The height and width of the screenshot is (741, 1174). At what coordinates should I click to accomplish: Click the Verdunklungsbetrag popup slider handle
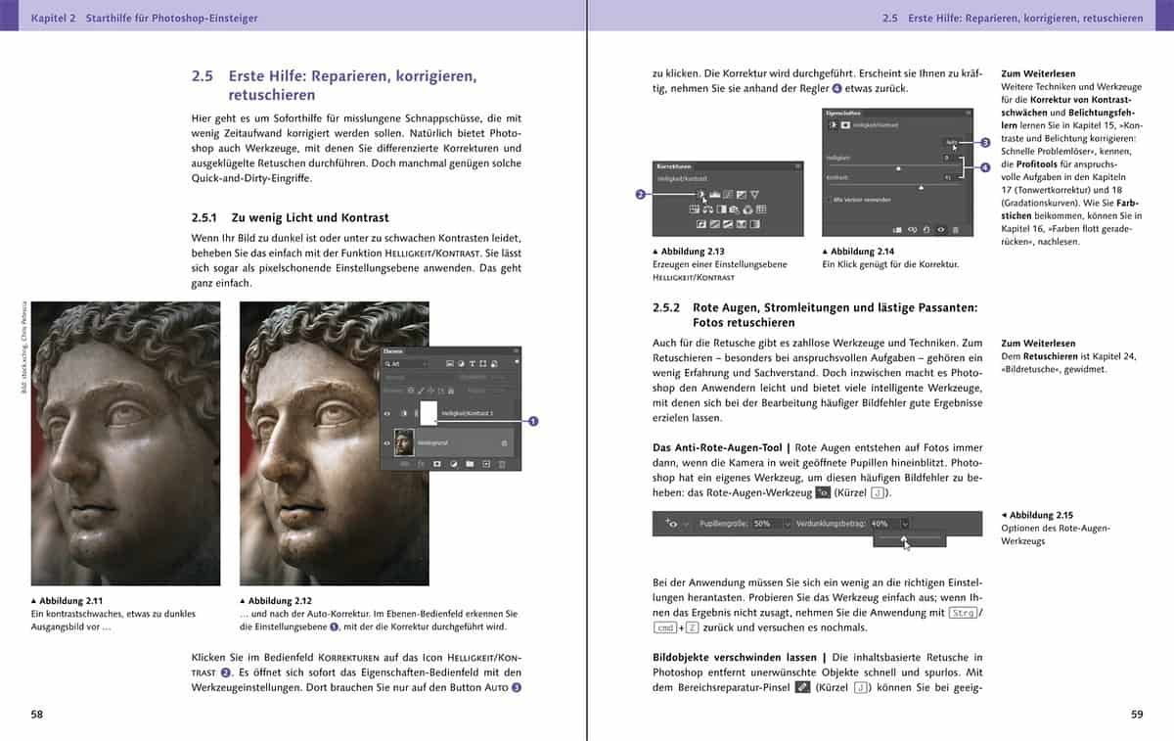[x=903, y=537]
